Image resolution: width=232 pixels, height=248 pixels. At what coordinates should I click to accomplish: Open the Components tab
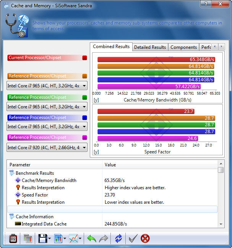(x=183, y=47)
